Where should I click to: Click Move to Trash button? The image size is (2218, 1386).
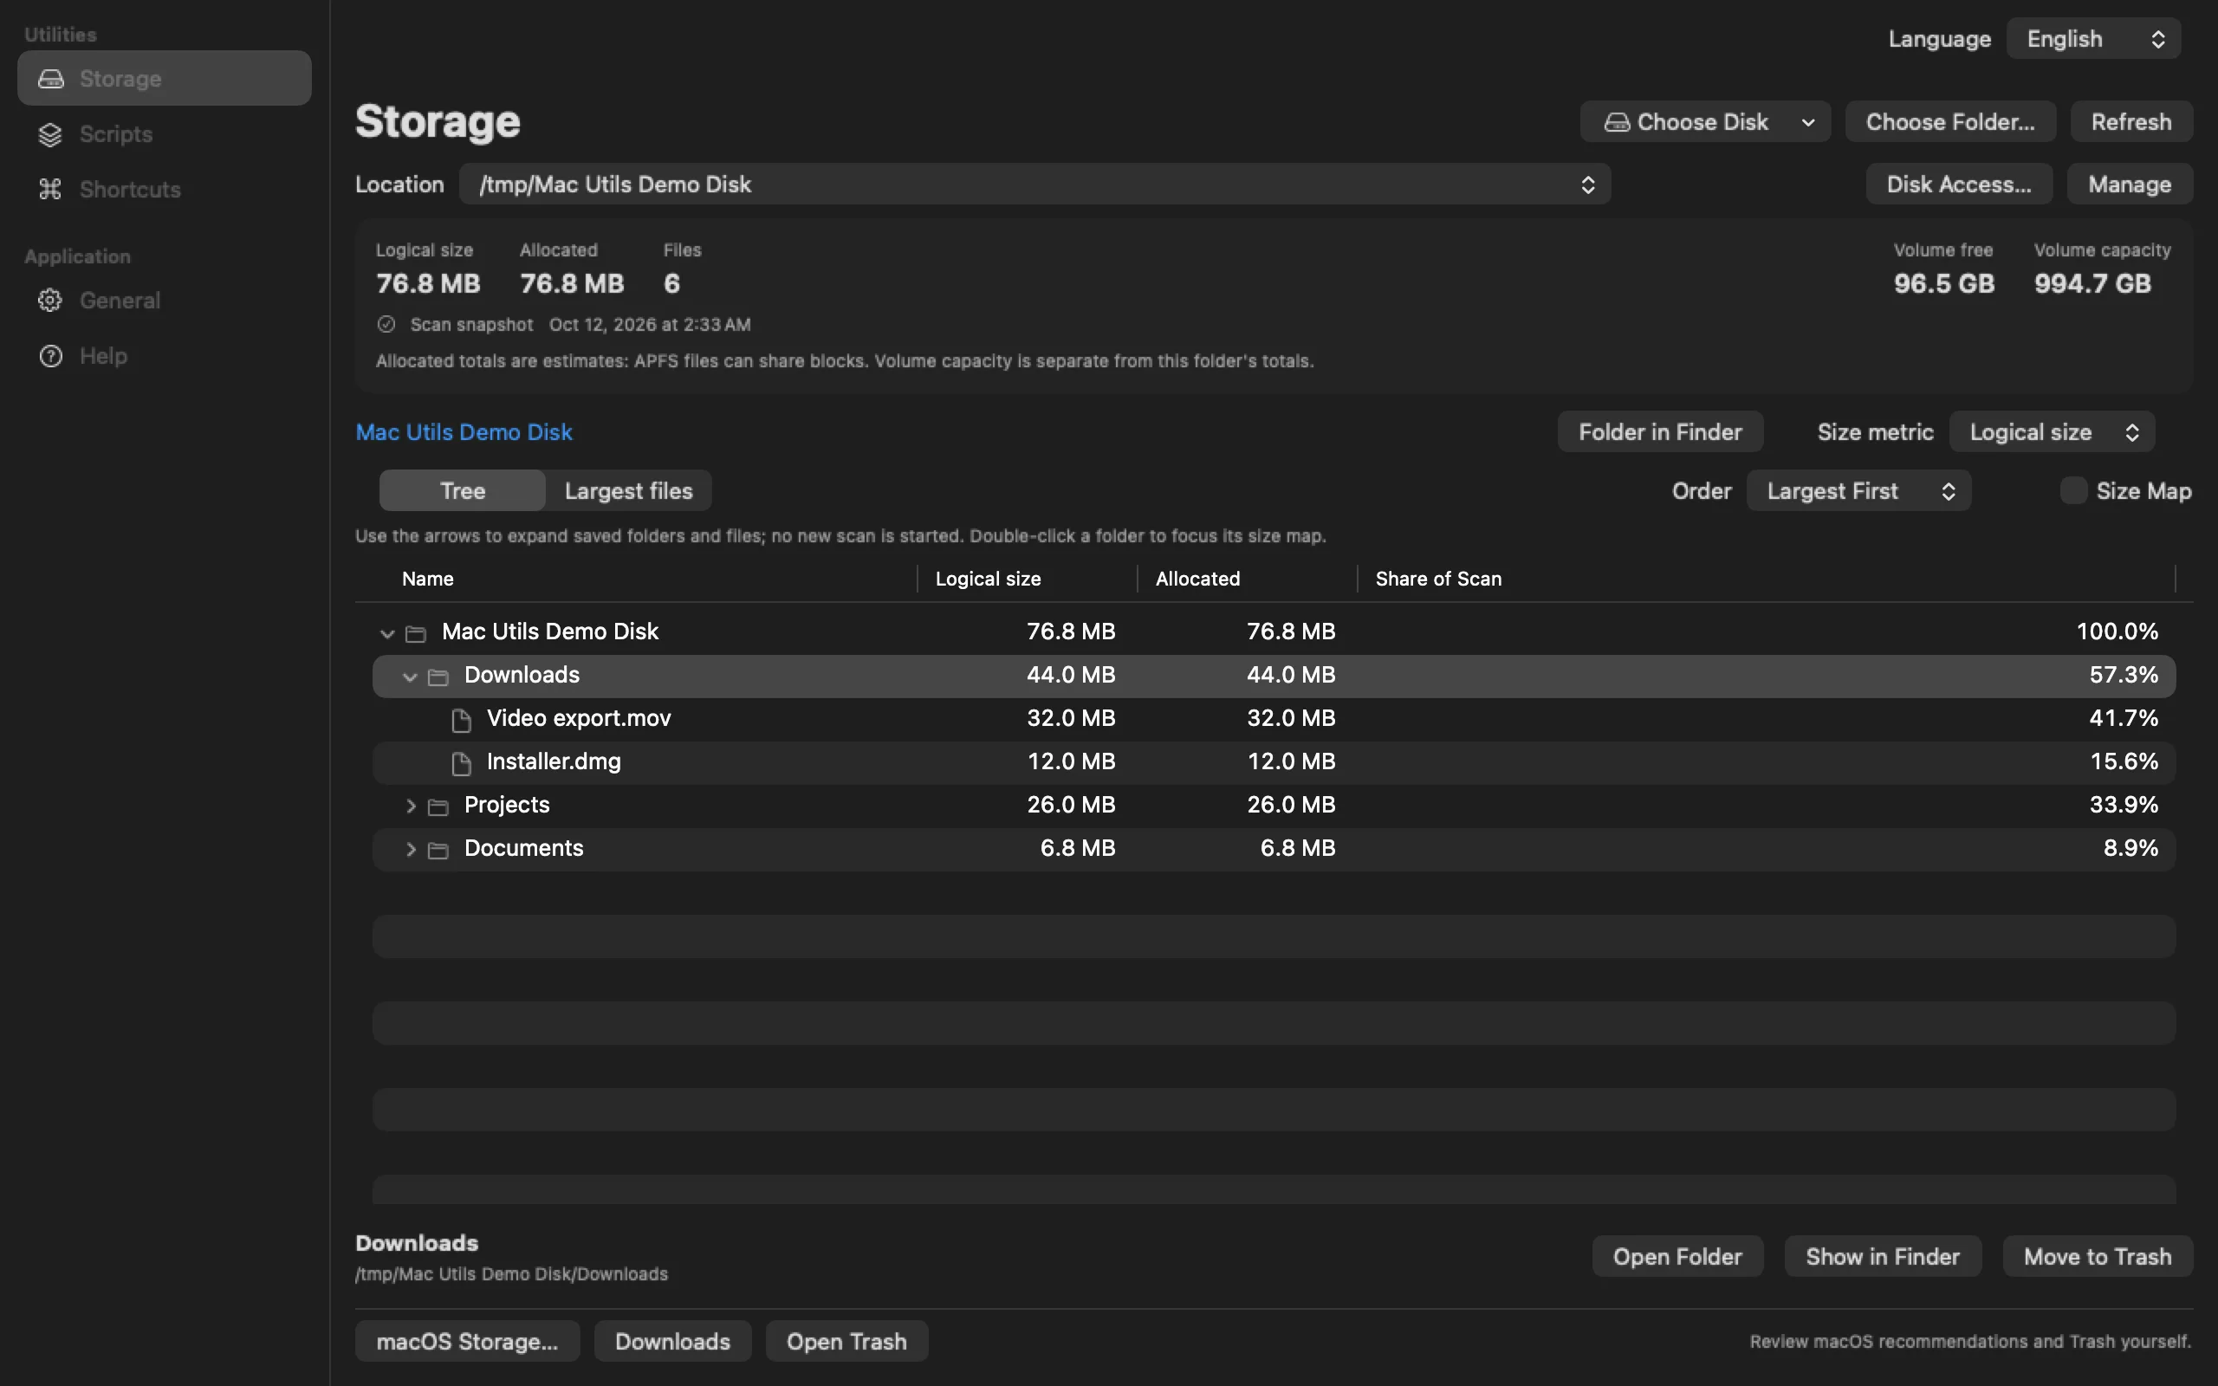tap(2097, 1256)
